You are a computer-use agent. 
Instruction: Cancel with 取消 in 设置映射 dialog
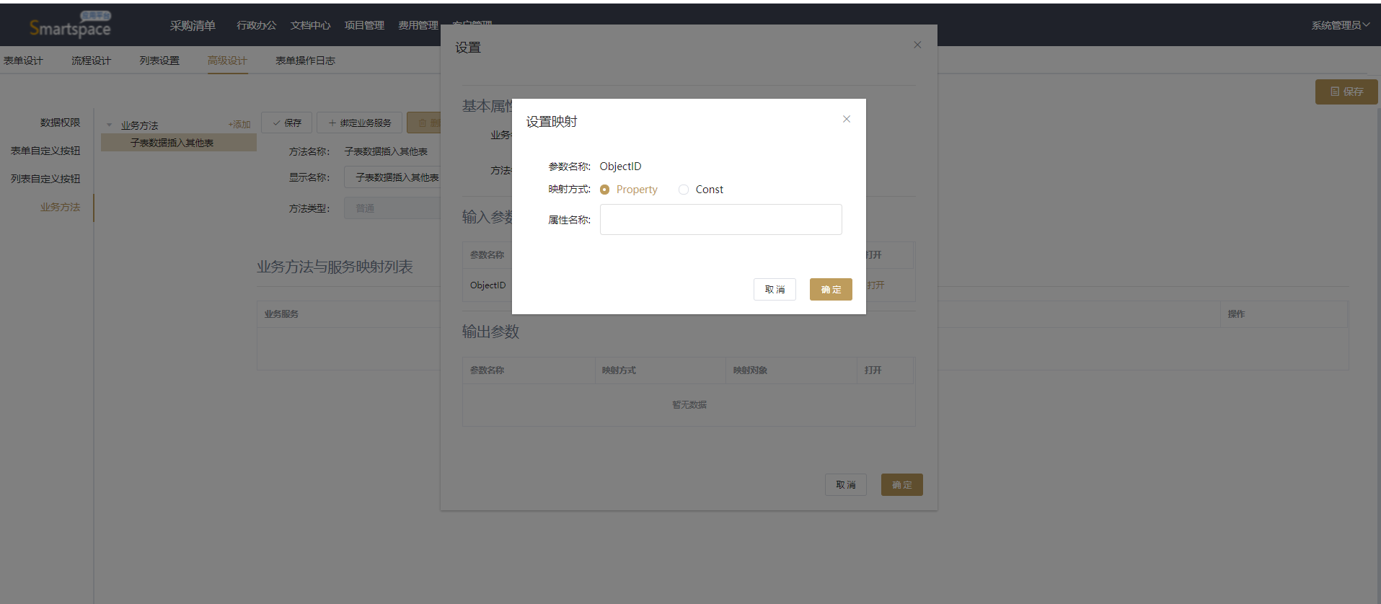pos(775,289)
